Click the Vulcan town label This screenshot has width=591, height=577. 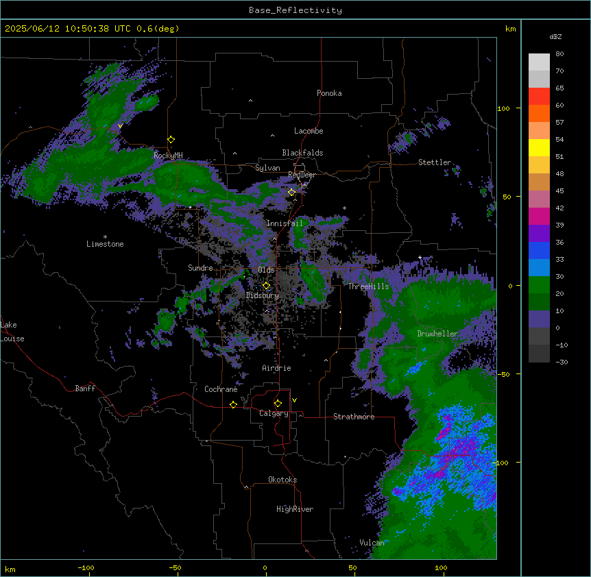coord(372,543)
